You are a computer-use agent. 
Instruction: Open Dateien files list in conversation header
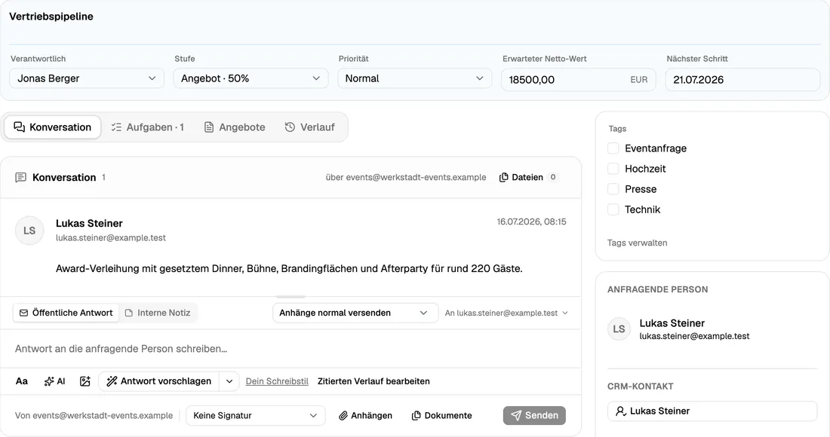[527, 177]
